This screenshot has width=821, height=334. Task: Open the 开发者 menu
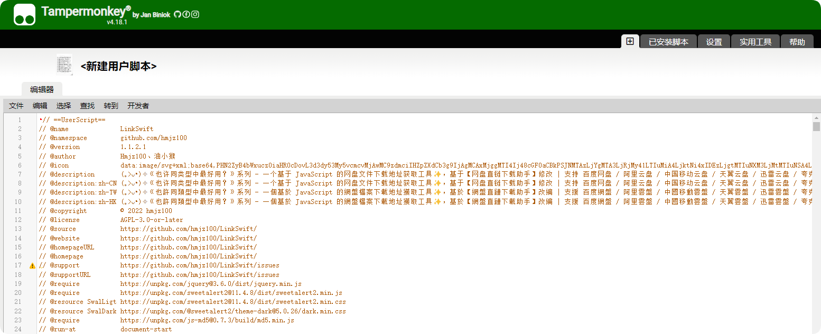click(x=138, y=106)
